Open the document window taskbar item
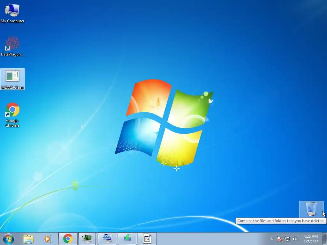The height and width of the screenshot is (245, 327). click(147, 239)
